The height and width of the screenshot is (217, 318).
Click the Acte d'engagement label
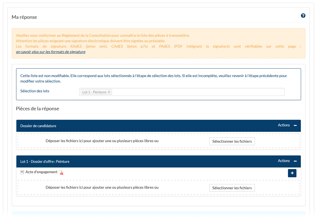[41, 172]
